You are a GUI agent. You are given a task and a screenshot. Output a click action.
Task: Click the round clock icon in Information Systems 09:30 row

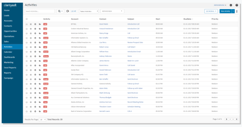(x=35, y=38)
